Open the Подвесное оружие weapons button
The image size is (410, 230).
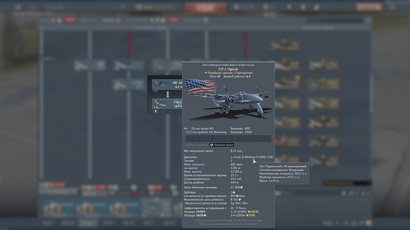[222, 145]
